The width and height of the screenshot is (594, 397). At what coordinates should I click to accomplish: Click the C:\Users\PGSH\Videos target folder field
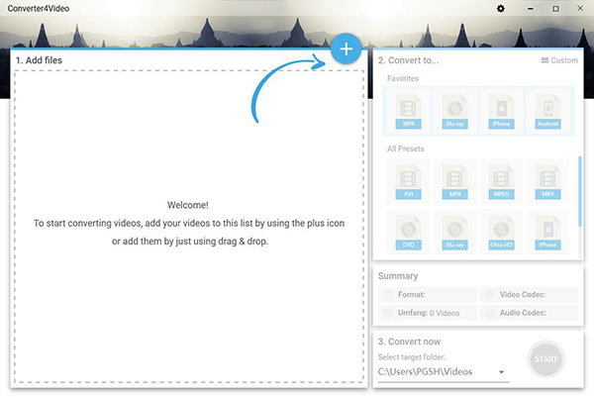click(x=444, y=372)
